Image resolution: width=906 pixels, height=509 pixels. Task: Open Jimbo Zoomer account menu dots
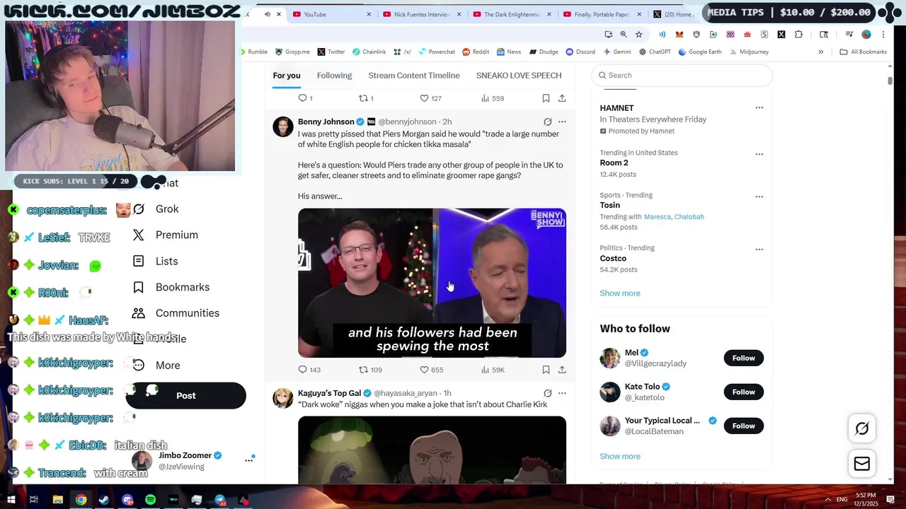(248, 460)
